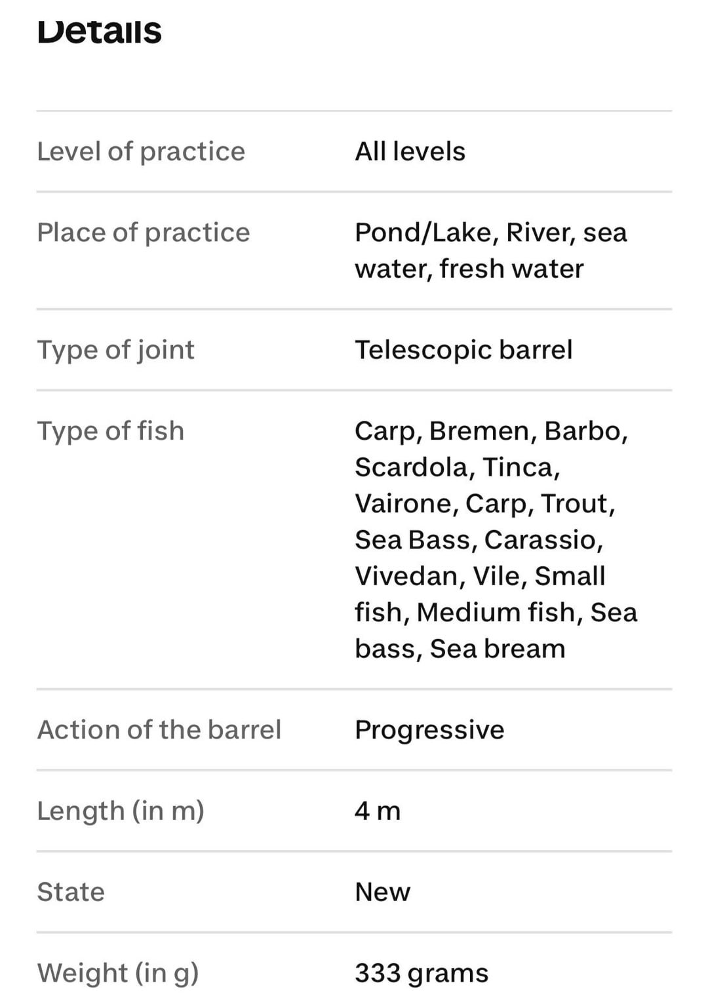Select the Action of the barrel label

pyautogui.click(x=159, y=730)
